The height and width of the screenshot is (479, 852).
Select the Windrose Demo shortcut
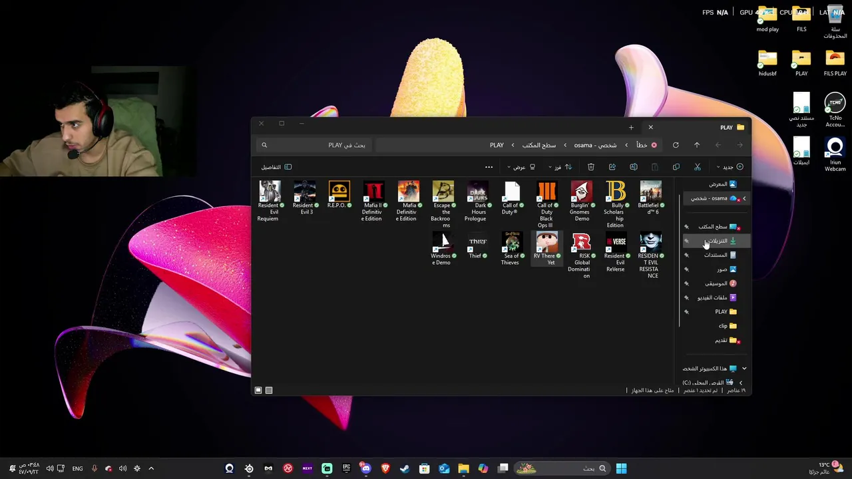(x=443, y=248)
